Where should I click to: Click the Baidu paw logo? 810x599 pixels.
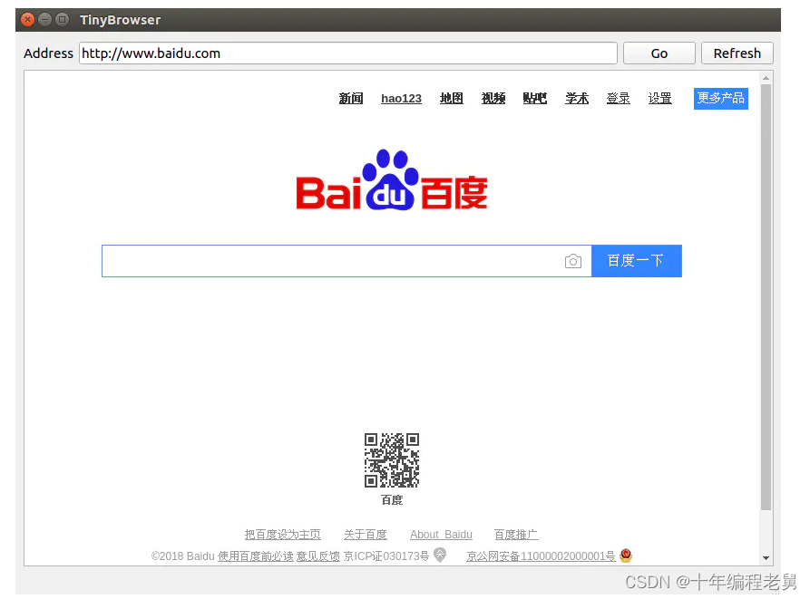(x=392, y=180)
